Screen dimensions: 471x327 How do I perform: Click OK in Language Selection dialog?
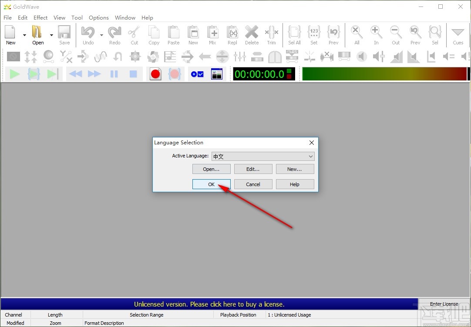tap(212, 184)
